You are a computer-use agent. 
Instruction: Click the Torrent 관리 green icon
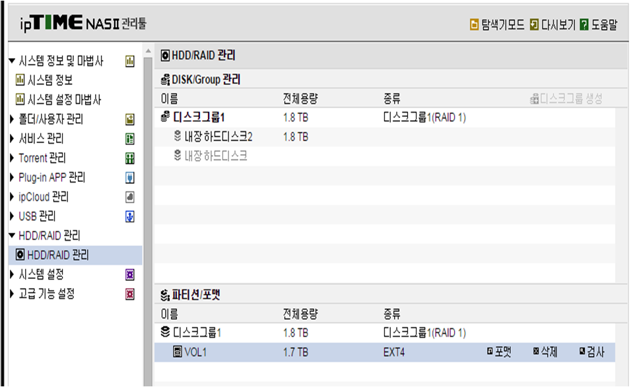tap(129, 158)
